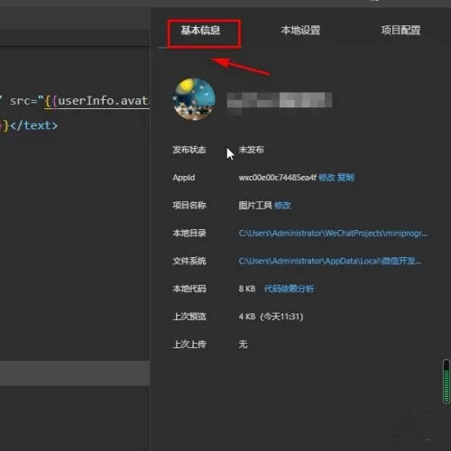Image resolution: width=451 pixels, height=451 pixels.
Task: Click the 本地目录 label
Action: (x=189, y=234)
